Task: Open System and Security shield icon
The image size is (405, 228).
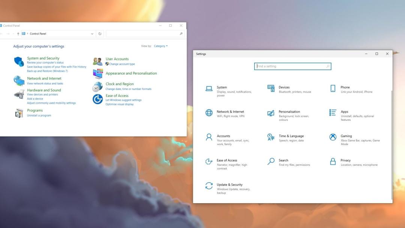Action: (x=19, y=62)
